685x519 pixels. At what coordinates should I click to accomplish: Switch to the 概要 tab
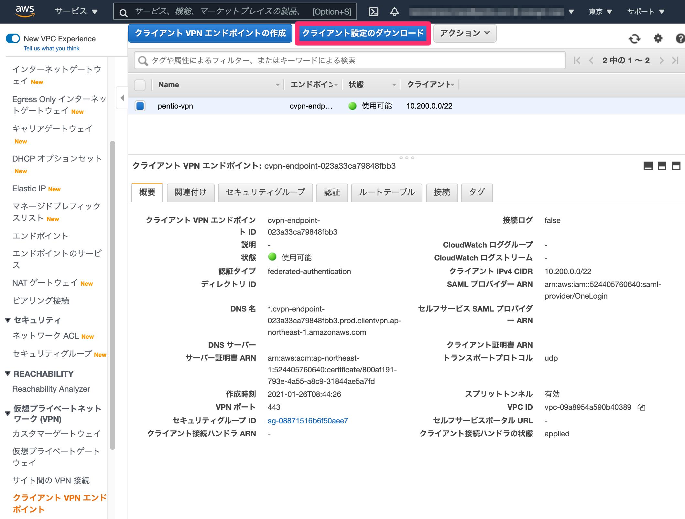coord(147,193)
